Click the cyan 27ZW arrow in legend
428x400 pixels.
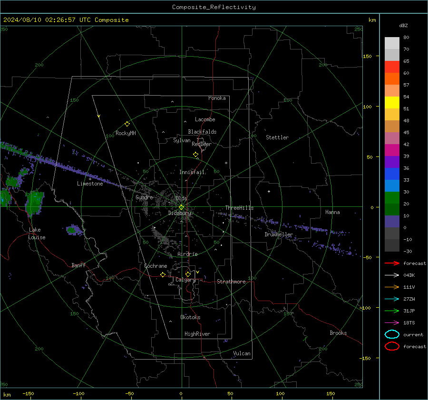(x=392, y=299)
